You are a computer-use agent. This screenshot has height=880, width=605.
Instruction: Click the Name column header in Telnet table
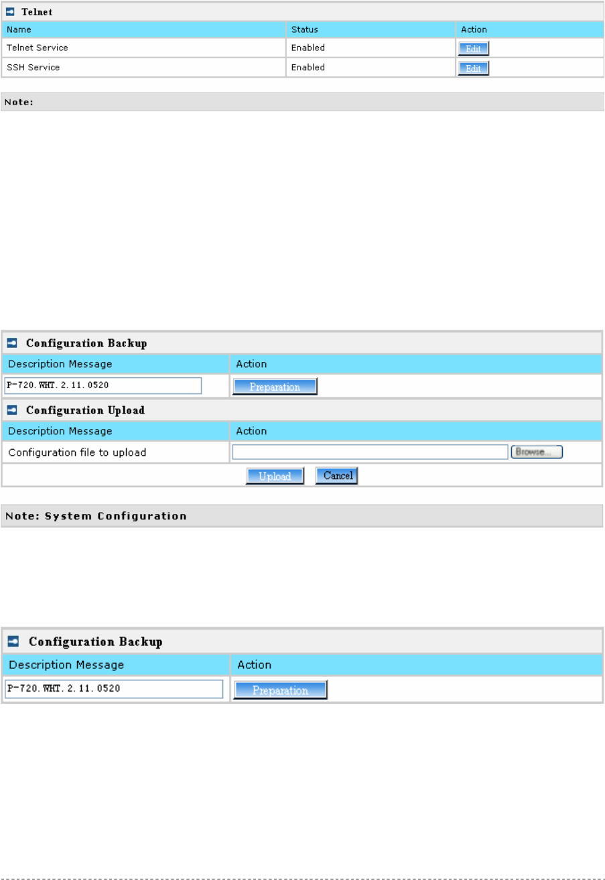point(143,29)
